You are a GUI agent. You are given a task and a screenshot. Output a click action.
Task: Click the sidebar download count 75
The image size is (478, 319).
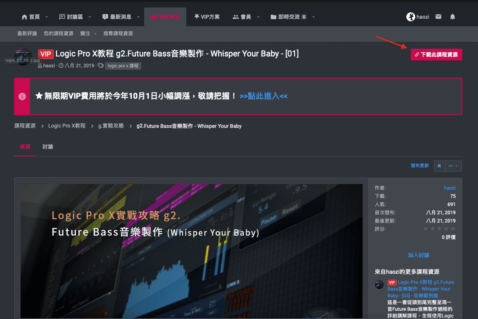point(453,196)
